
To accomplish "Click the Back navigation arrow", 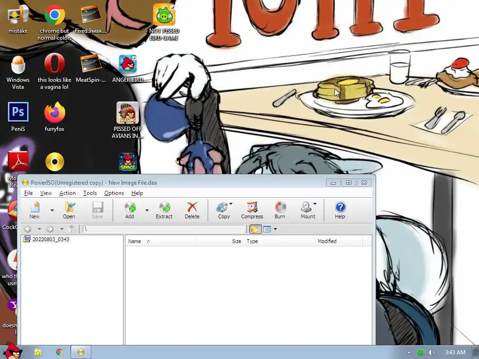I will click(x=28, y=229).
